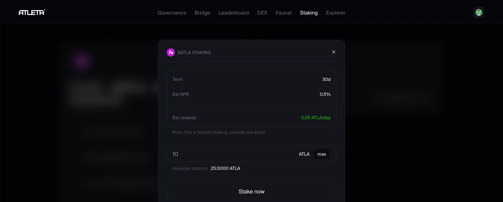The image size is (503, 202).
Task: Click the testnet staking note text
Action: coord(218,132)
